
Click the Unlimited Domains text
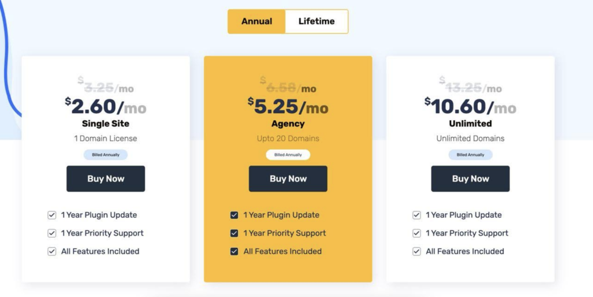[x=470, y=139]
